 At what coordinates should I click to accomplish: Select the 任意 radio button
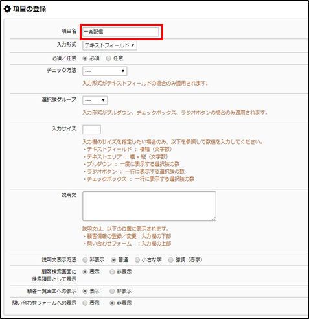coord(108,58)
